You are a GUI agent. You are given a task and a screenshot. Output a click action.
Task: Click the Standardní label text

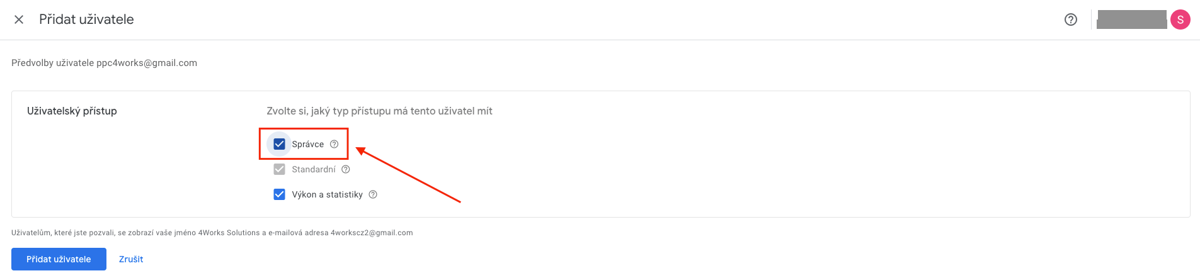pyautogui.click(x=314, y=169)
